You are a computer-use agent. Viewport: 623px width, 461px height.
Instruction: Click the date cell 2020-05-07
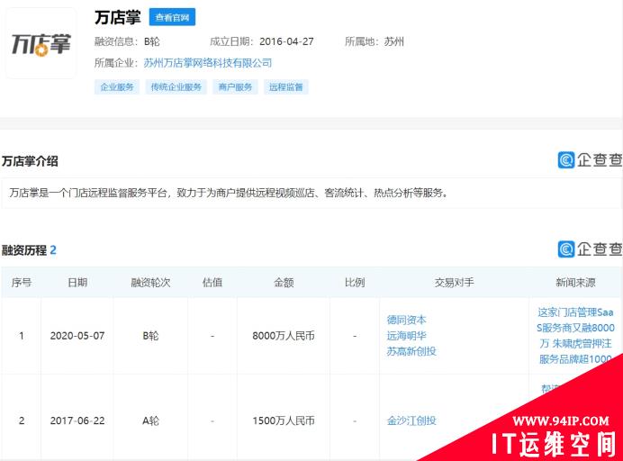click(77, 336)
